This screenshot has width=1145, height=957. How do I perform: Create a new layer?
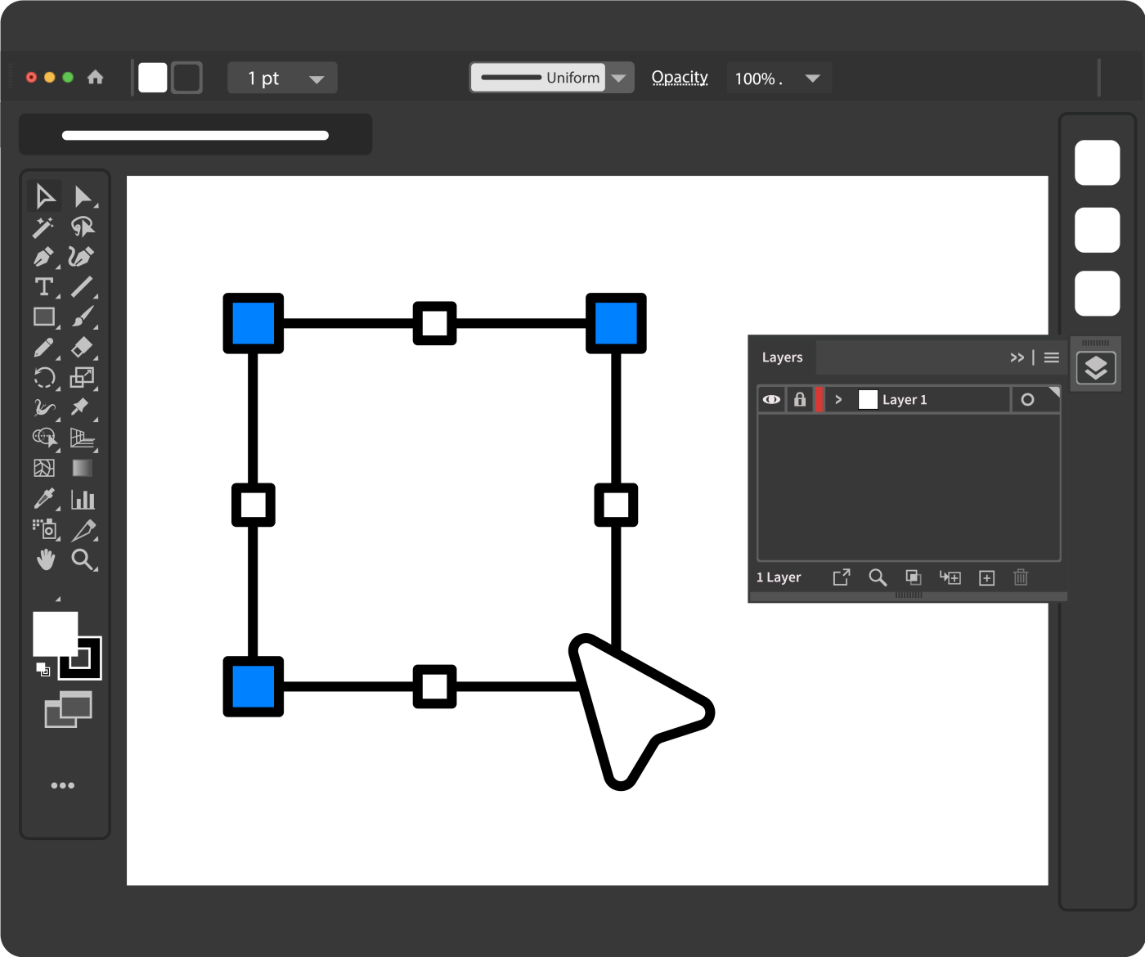pos(986,577)
